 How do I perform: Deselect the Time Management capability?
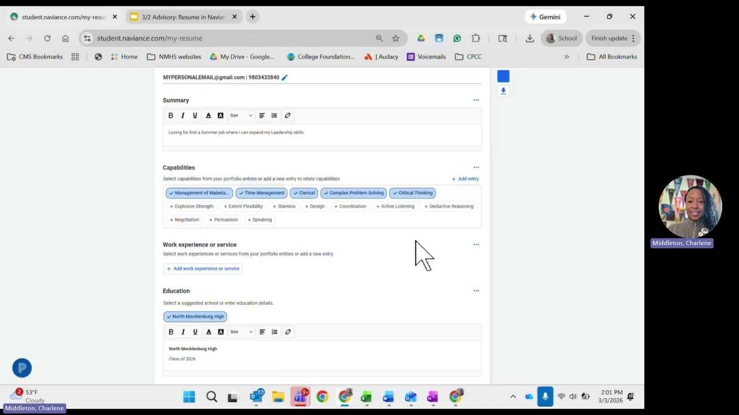pos(262,193)
